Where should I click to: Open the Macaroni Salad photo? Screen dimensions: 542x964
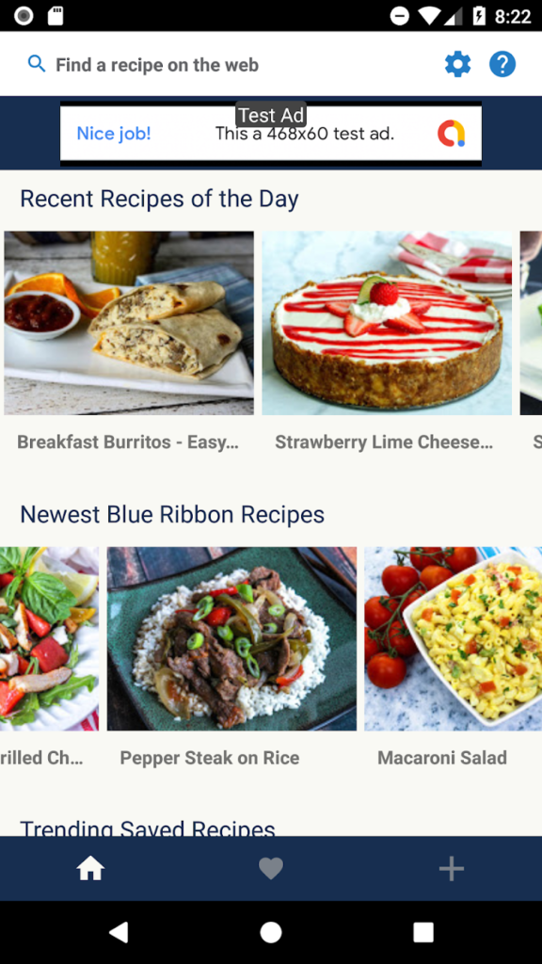(x=454, y=639)
